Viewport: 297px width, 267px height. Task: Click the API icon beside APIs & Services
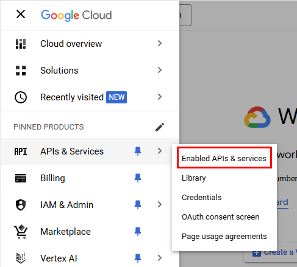[x=21, y=151]
